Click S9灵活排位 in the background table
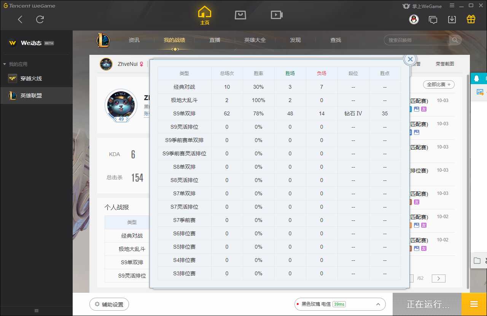The image size is (487, 316). (x=132, y=276)
